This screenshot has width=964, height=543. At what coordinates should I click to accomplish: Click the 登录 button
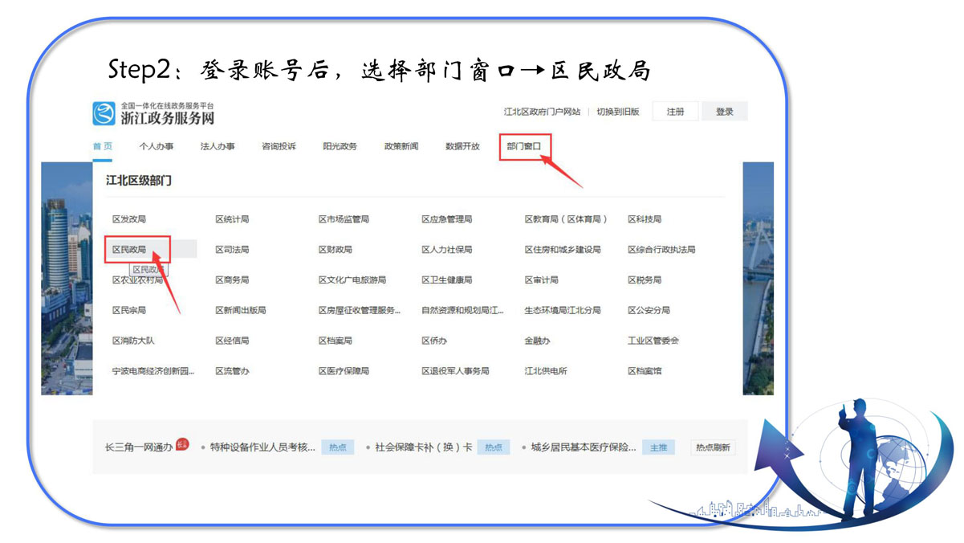pos(724,112)
